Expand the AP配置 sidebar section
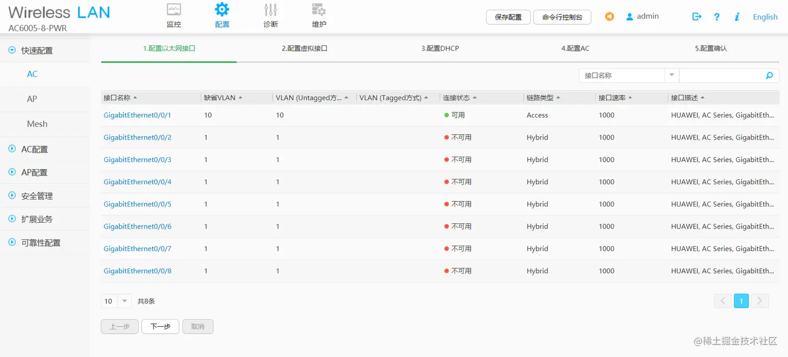The image size is (788, 357). [12, 172]
